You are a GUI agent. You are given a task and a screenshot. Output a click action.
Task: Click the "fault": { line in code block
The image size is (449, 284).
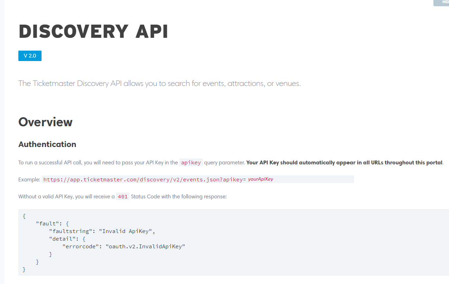click(x=52, y=224)
